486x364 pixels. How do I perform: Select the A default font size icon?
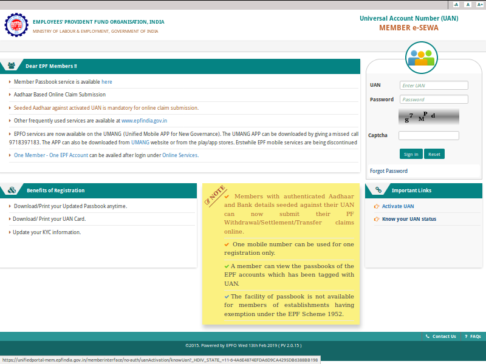tap(467, 5)
